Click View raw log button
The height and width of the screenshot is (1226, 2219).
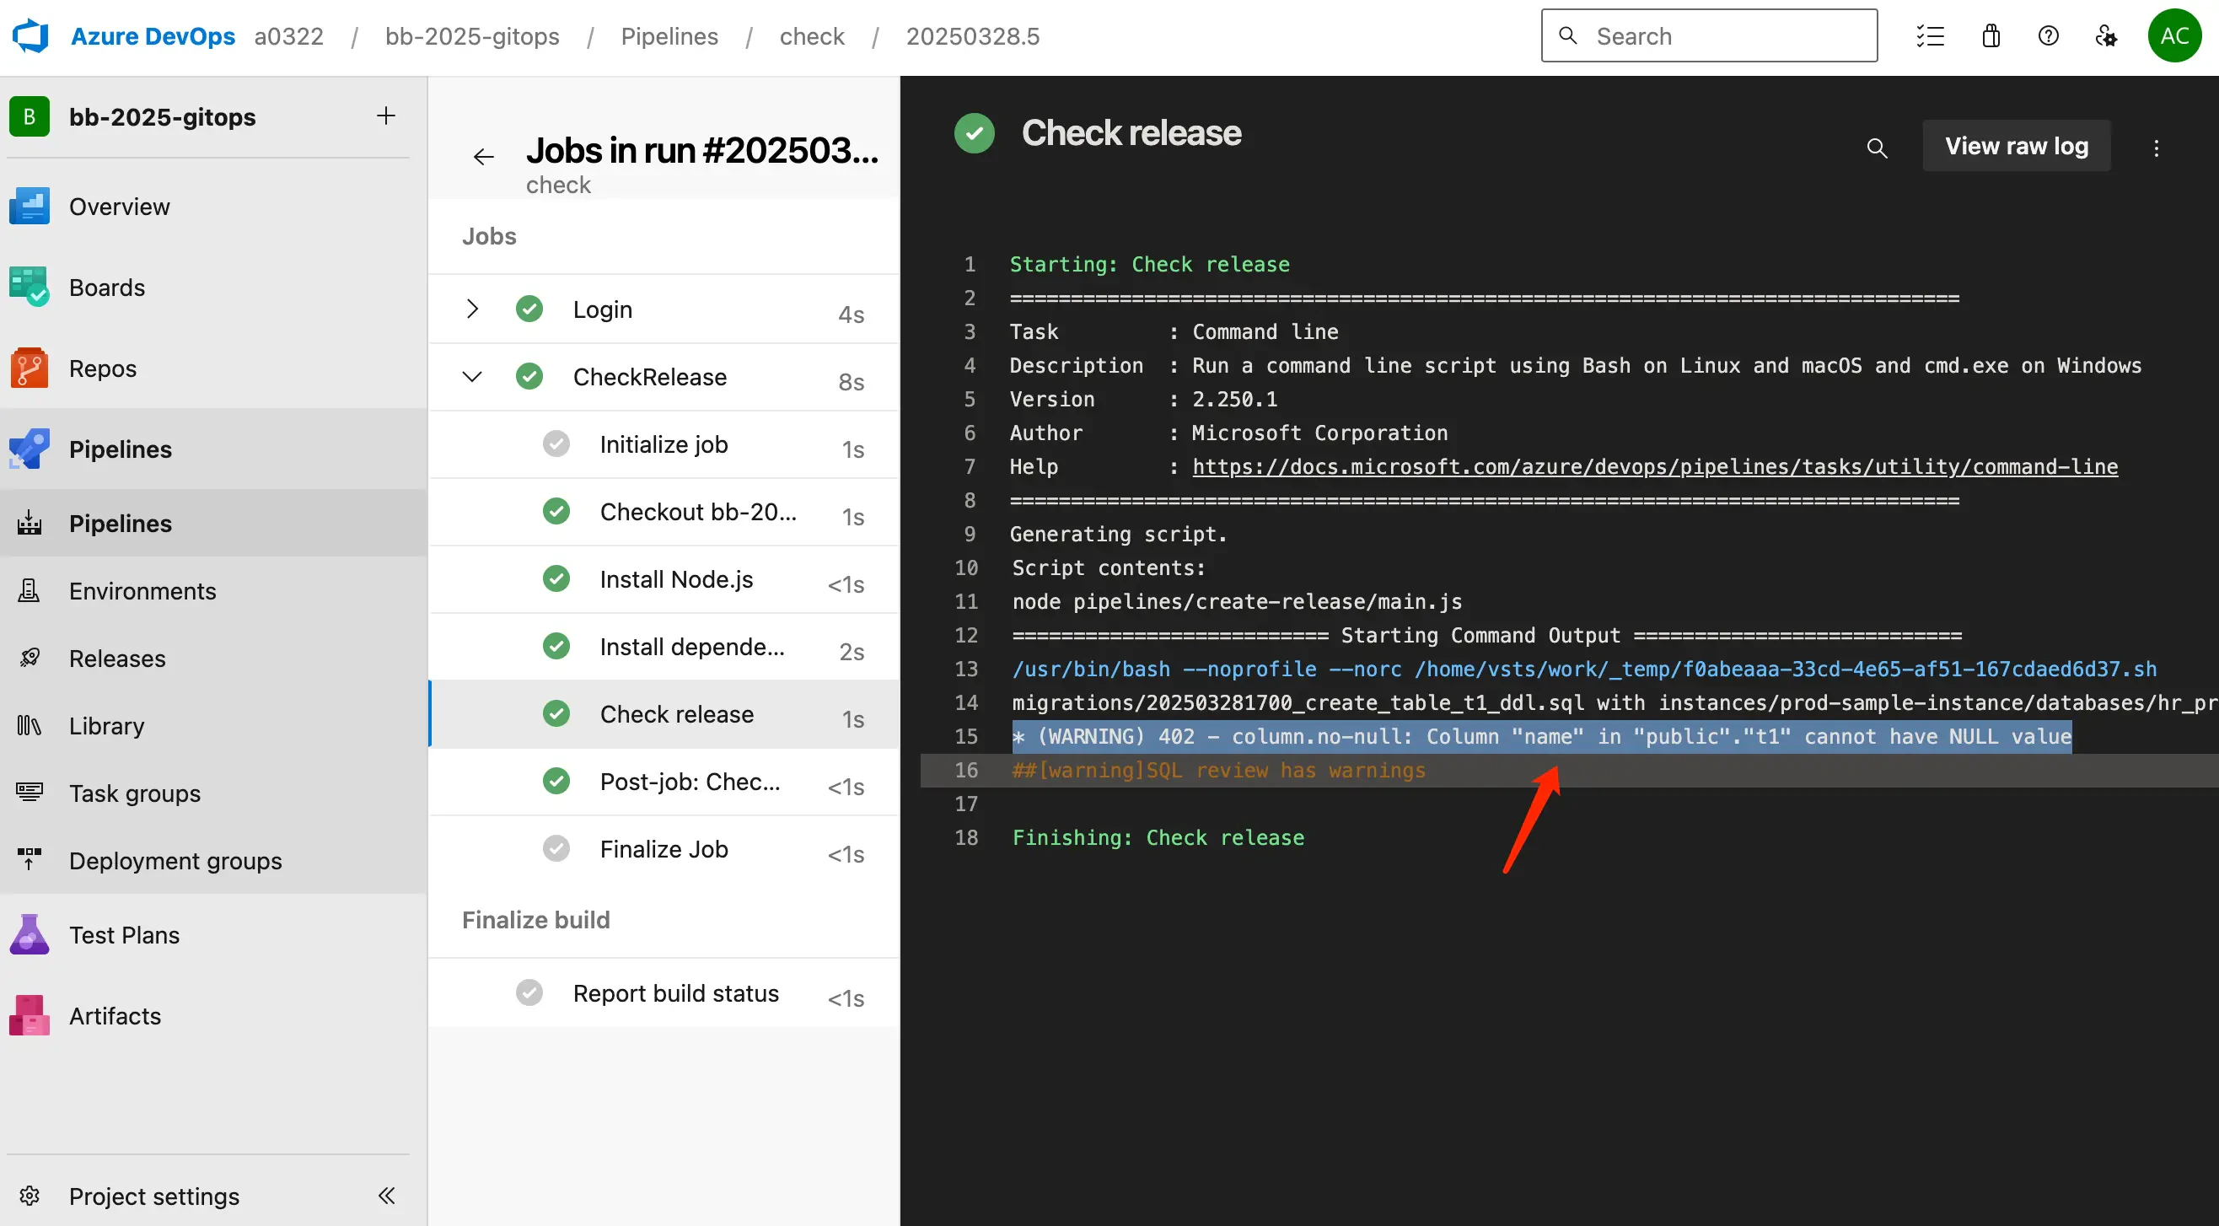[2016, 146]
